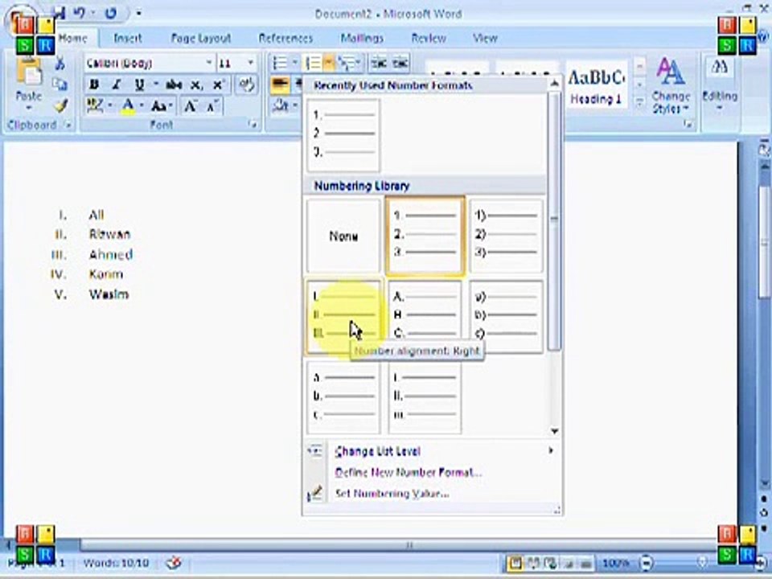Select the Format Painter brush

(60, 105)
